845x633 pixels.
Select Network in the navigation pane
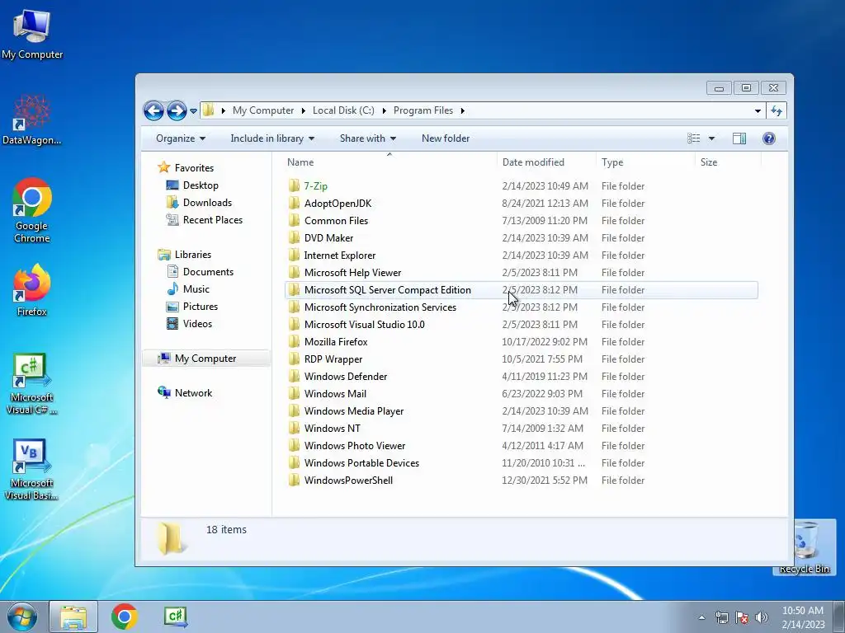click(x=185, y=393)
